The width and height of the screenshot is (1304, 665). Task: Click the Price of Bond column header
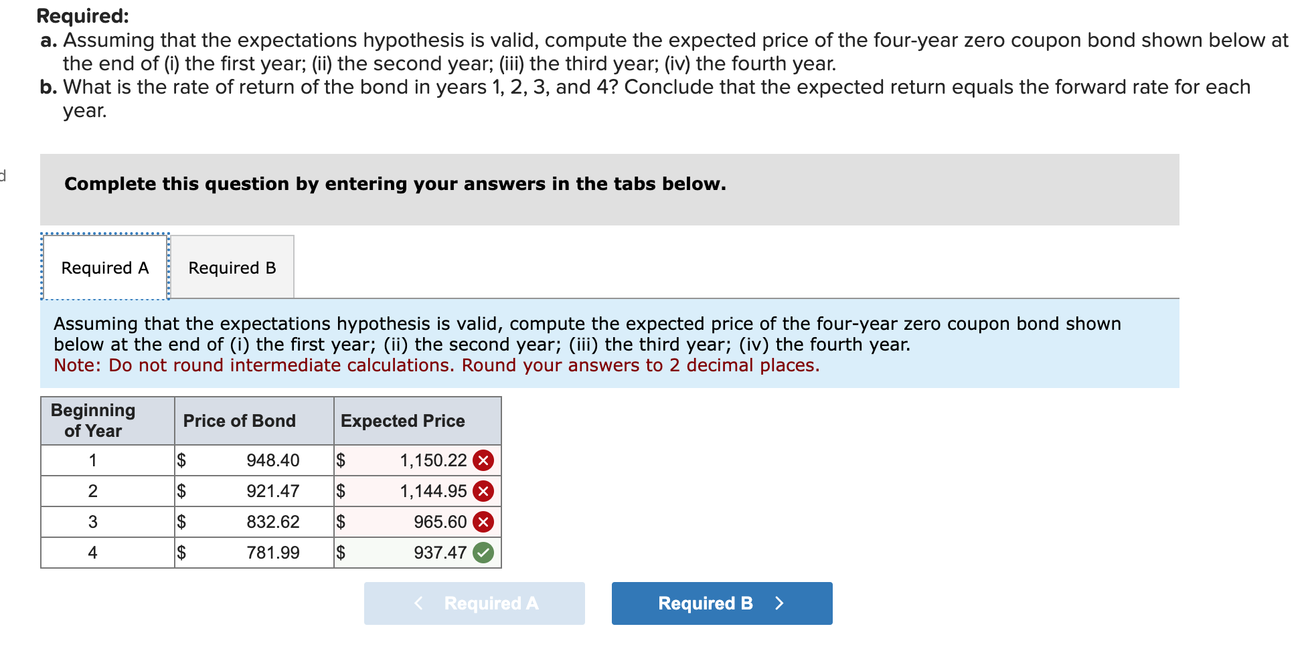pyautogui.click(x=239, y=421)
